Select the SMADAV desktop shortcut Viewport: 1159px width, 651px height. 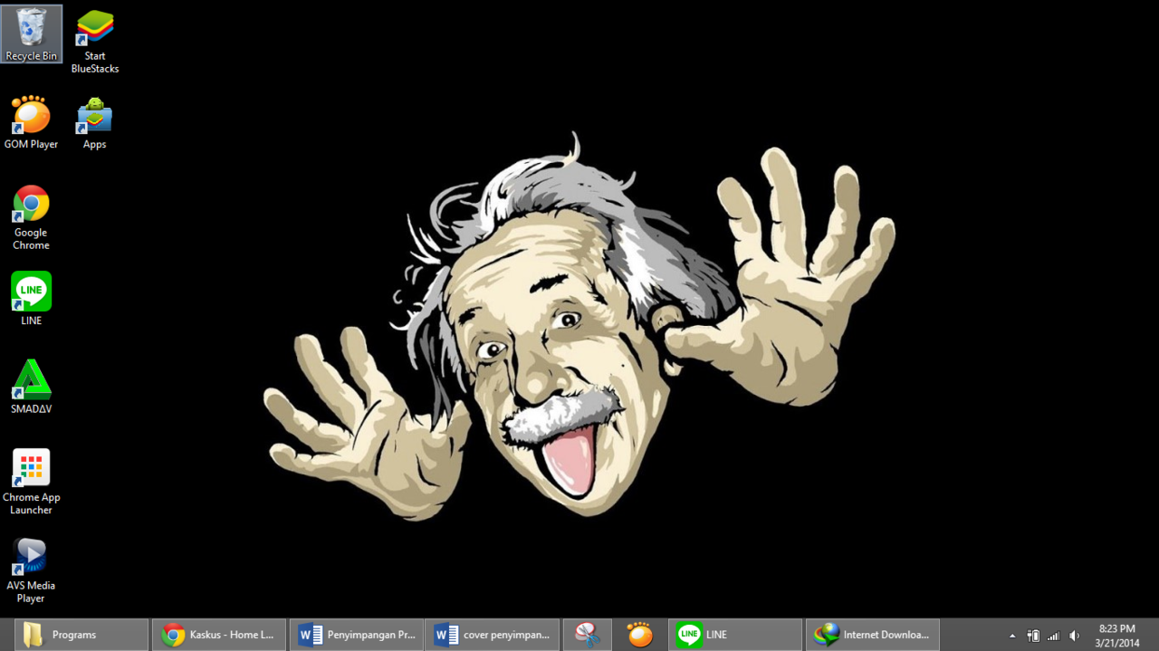pyautogui.click(x=31, y=387)
